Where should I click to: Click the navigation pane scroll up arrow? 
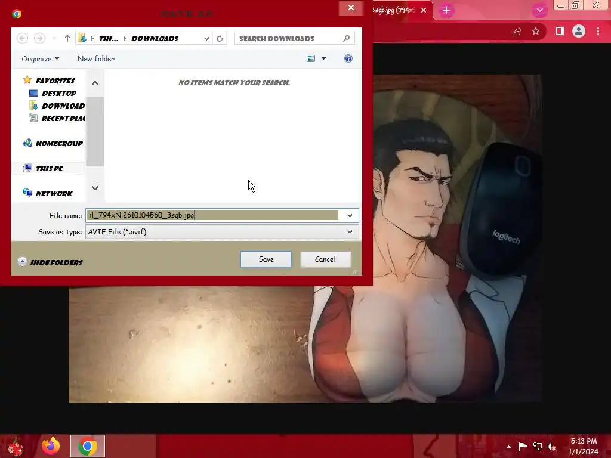pyautogui.click(x=95, y=83)
